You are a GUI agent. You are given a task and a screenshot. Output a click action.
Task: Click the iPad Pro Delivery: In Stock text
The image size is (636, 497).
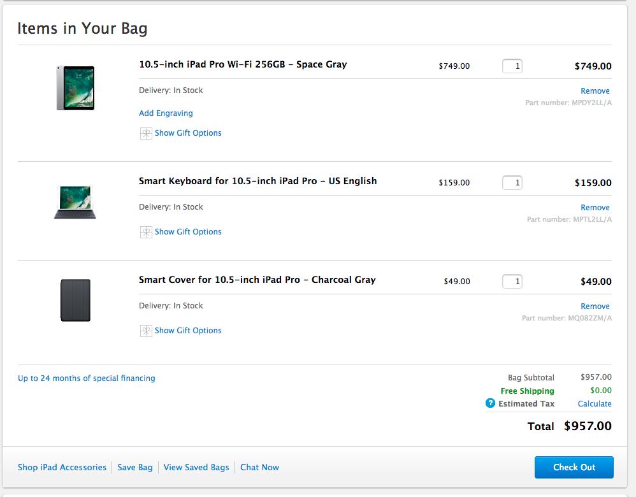(171, 90)
